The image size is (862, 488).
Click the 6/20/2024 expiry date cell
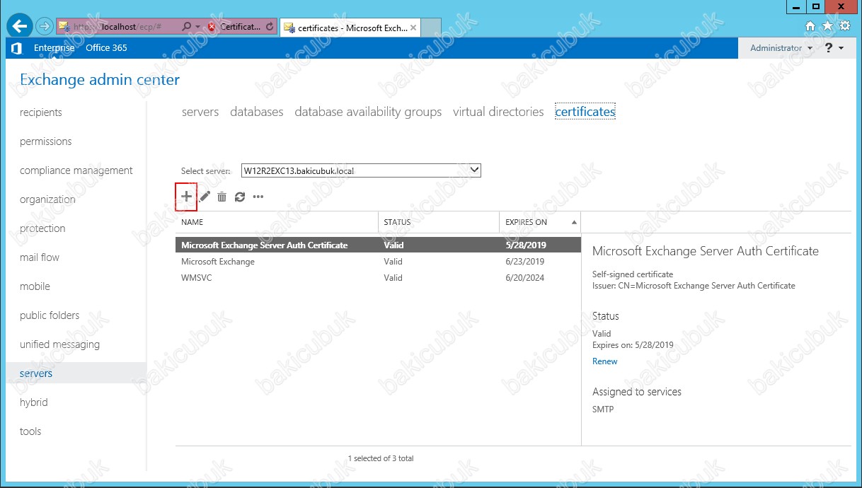click(x=524, y=278)
